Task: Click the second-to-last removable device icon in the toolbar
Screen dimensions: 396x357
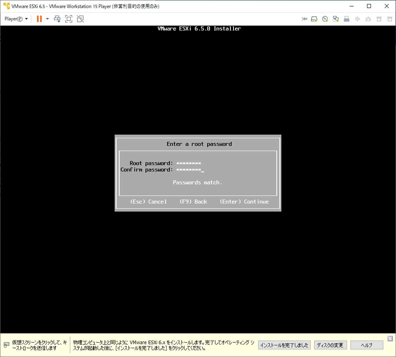Action: [379, 19]
